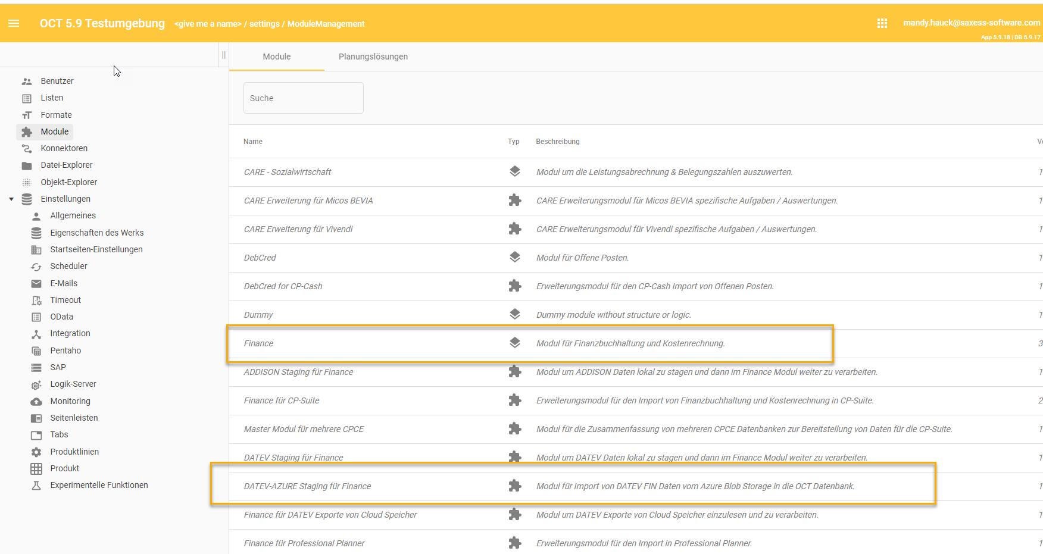Open the Finance module entry
Image resolution: width=1043 pixels, height=554 pixels.
point(260,343)
